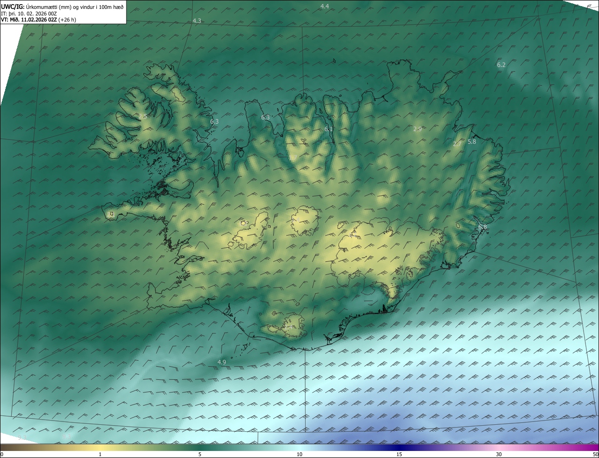599x458 pixels.
Task: Click the 4.3 value label on the map
Action: 197,21
